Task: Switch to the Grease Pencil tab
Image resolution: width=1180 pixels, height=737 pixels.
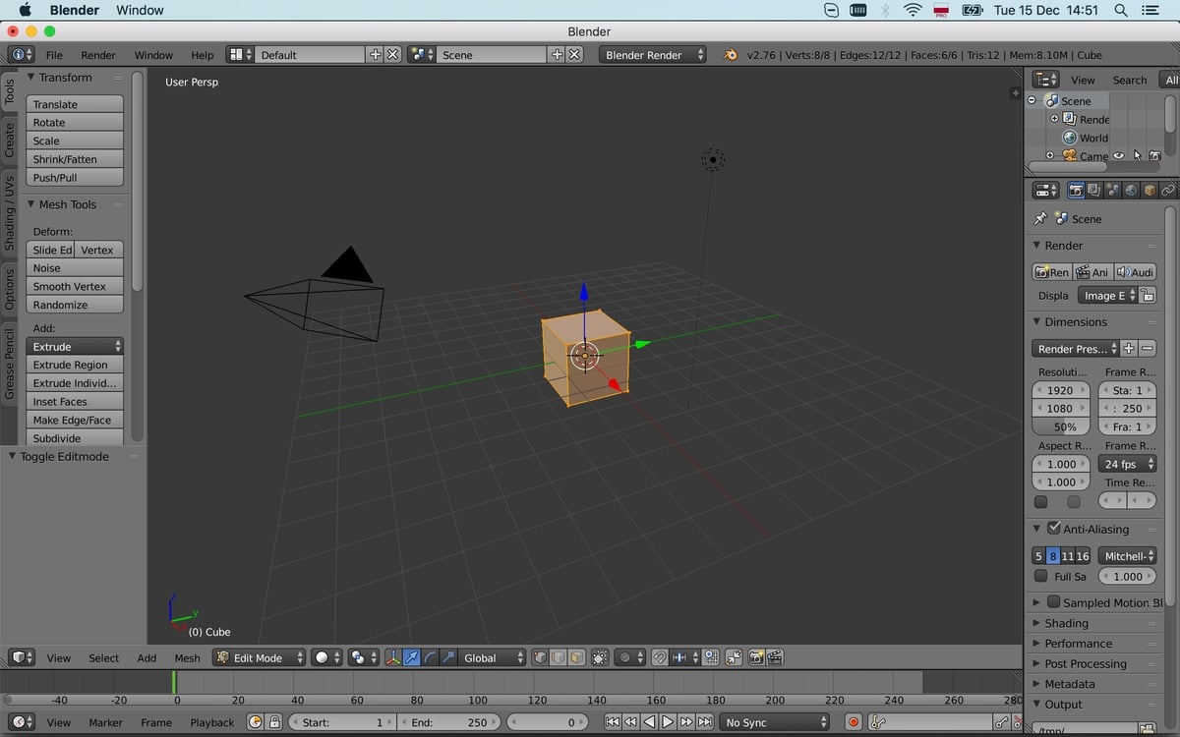Action: (x=10, y=366)
